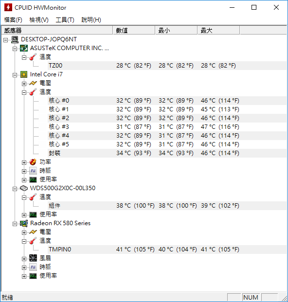This screenshot has height=302, width=288.
Task: Click the thermometer icon under Intel Core i7
Action: point(33,92)
